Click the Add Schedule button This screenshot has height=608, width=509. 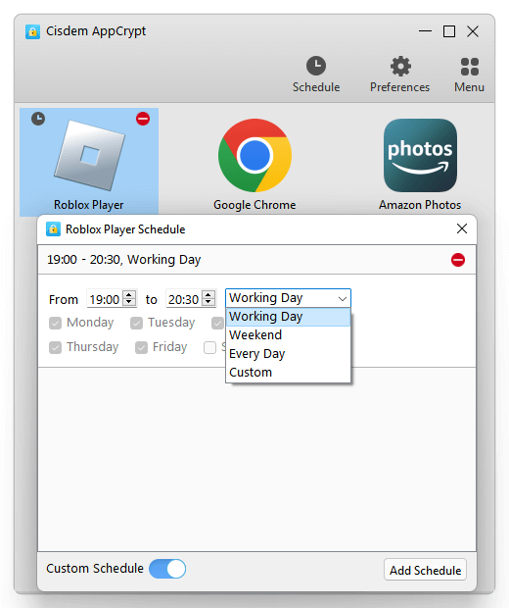pos(425,570)
